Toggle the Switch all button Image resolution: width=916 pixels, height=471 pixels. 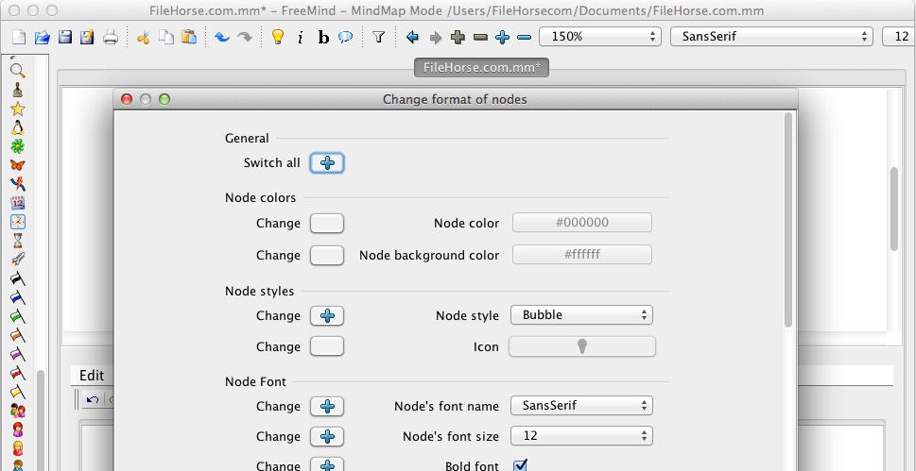(x=327, y=163)
